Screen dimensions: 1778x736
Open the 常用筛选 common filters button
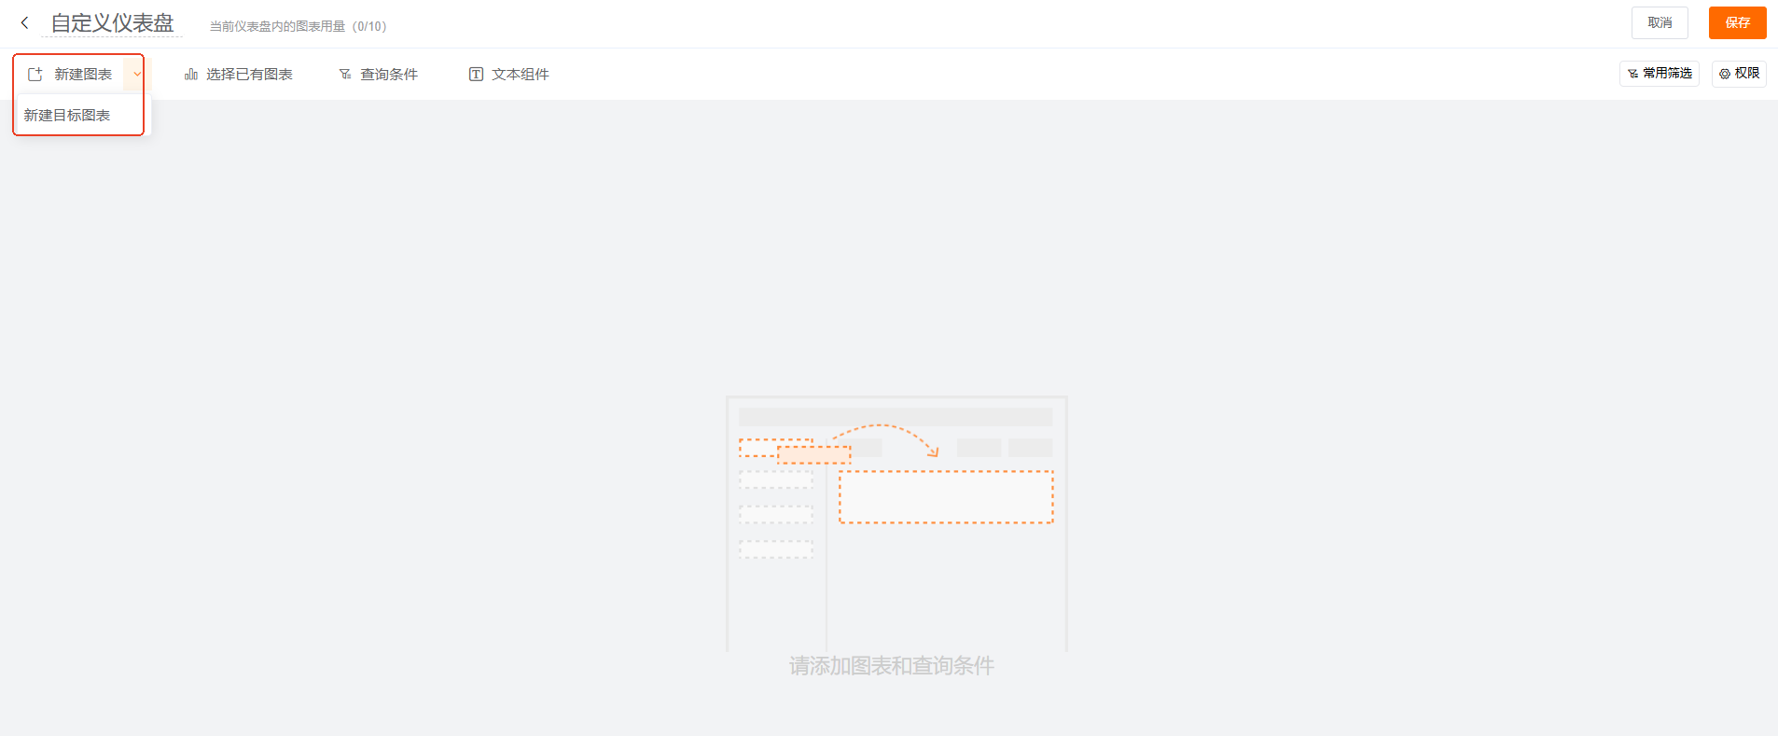pos(1667,74)
